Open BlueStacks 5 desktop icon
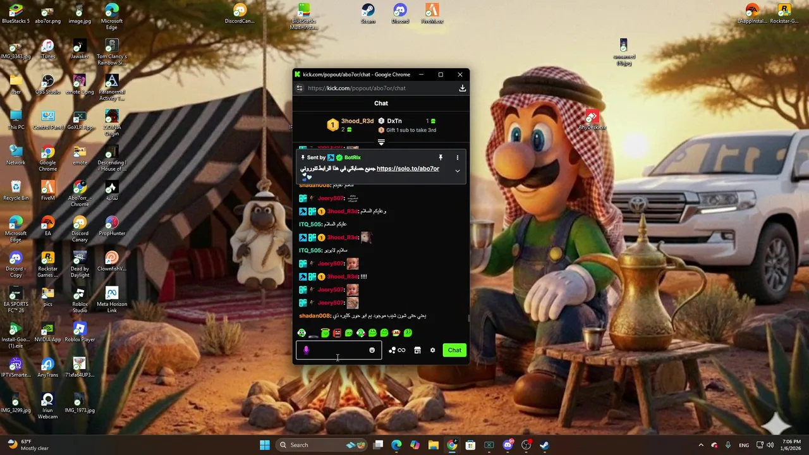 point(16,14)
